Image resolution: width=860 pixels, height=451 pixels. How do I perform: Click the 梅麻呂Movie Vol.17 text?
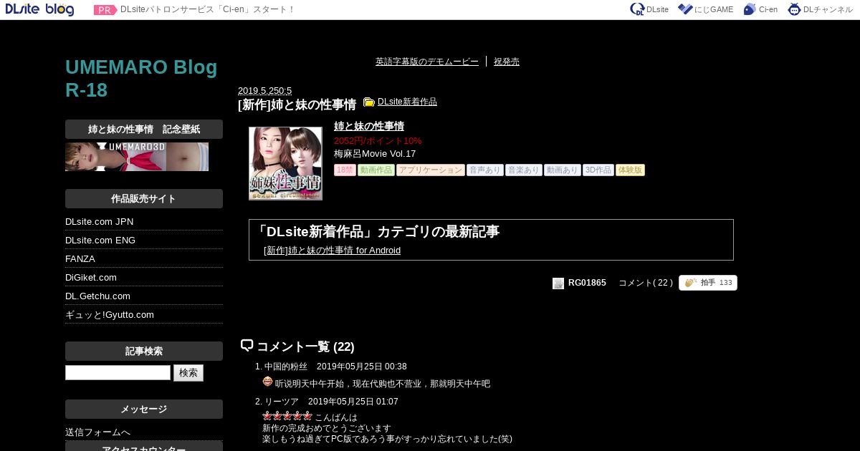375,154
